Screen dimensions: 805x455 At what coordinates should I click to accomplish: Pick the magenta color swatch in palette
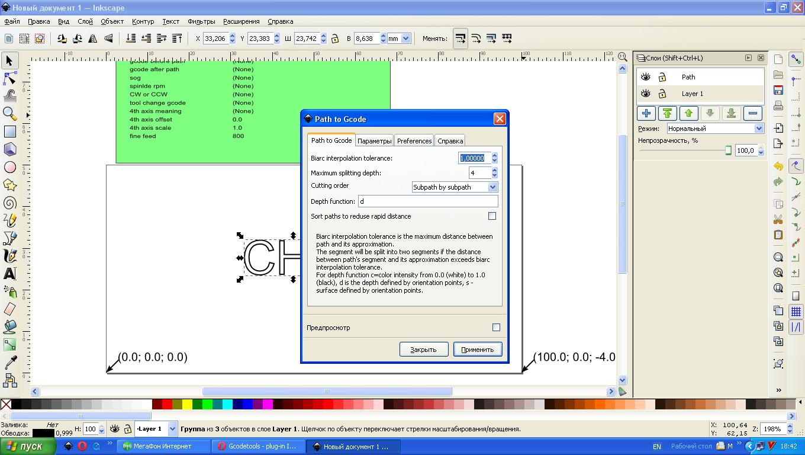point(268,405)
